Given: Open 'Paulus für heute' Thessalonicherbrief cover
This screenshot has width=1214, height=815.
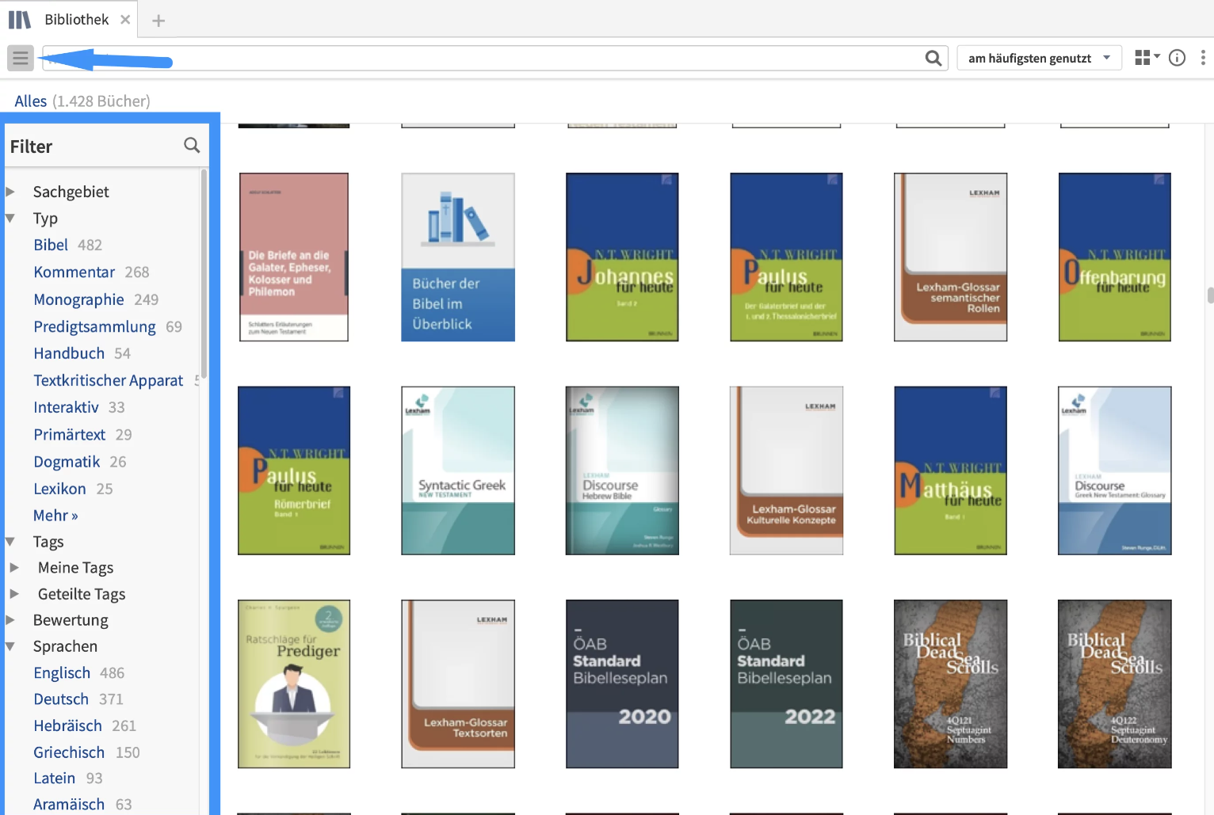Looking at the screenshot, I should click(786, 257).
